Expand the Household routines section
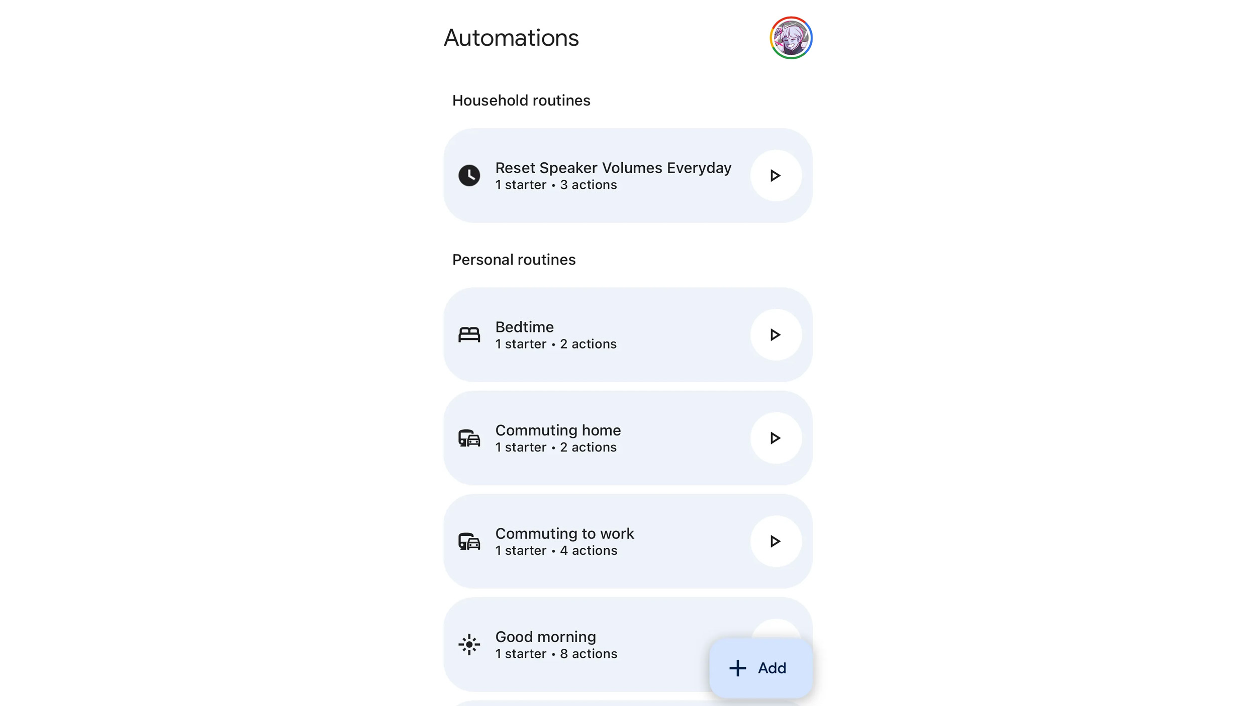Viewport: 1256px width, 706px height. (521, 100)
